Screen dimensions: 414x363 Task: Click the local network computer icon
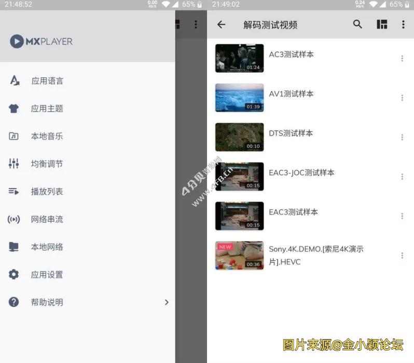(x=13, y=247)
